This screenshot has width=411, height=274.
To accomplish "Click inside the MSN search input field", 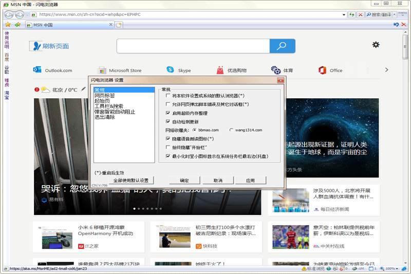I will pyautogui.click(x=193, y=46).
